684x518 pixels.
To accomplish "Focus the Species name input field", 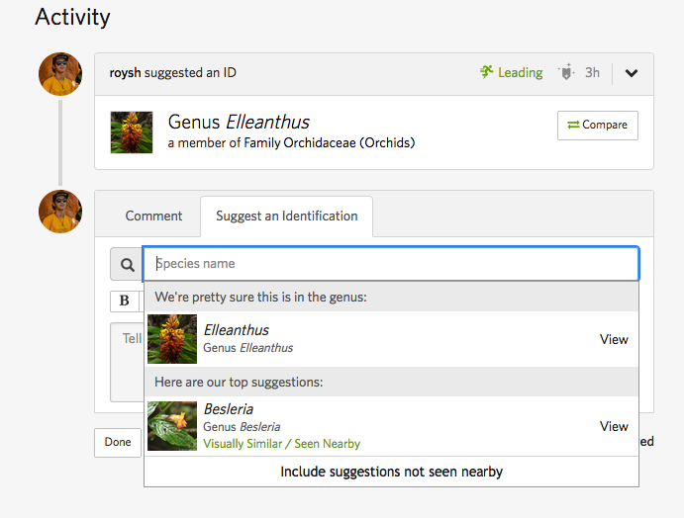I will pos(391,264).
